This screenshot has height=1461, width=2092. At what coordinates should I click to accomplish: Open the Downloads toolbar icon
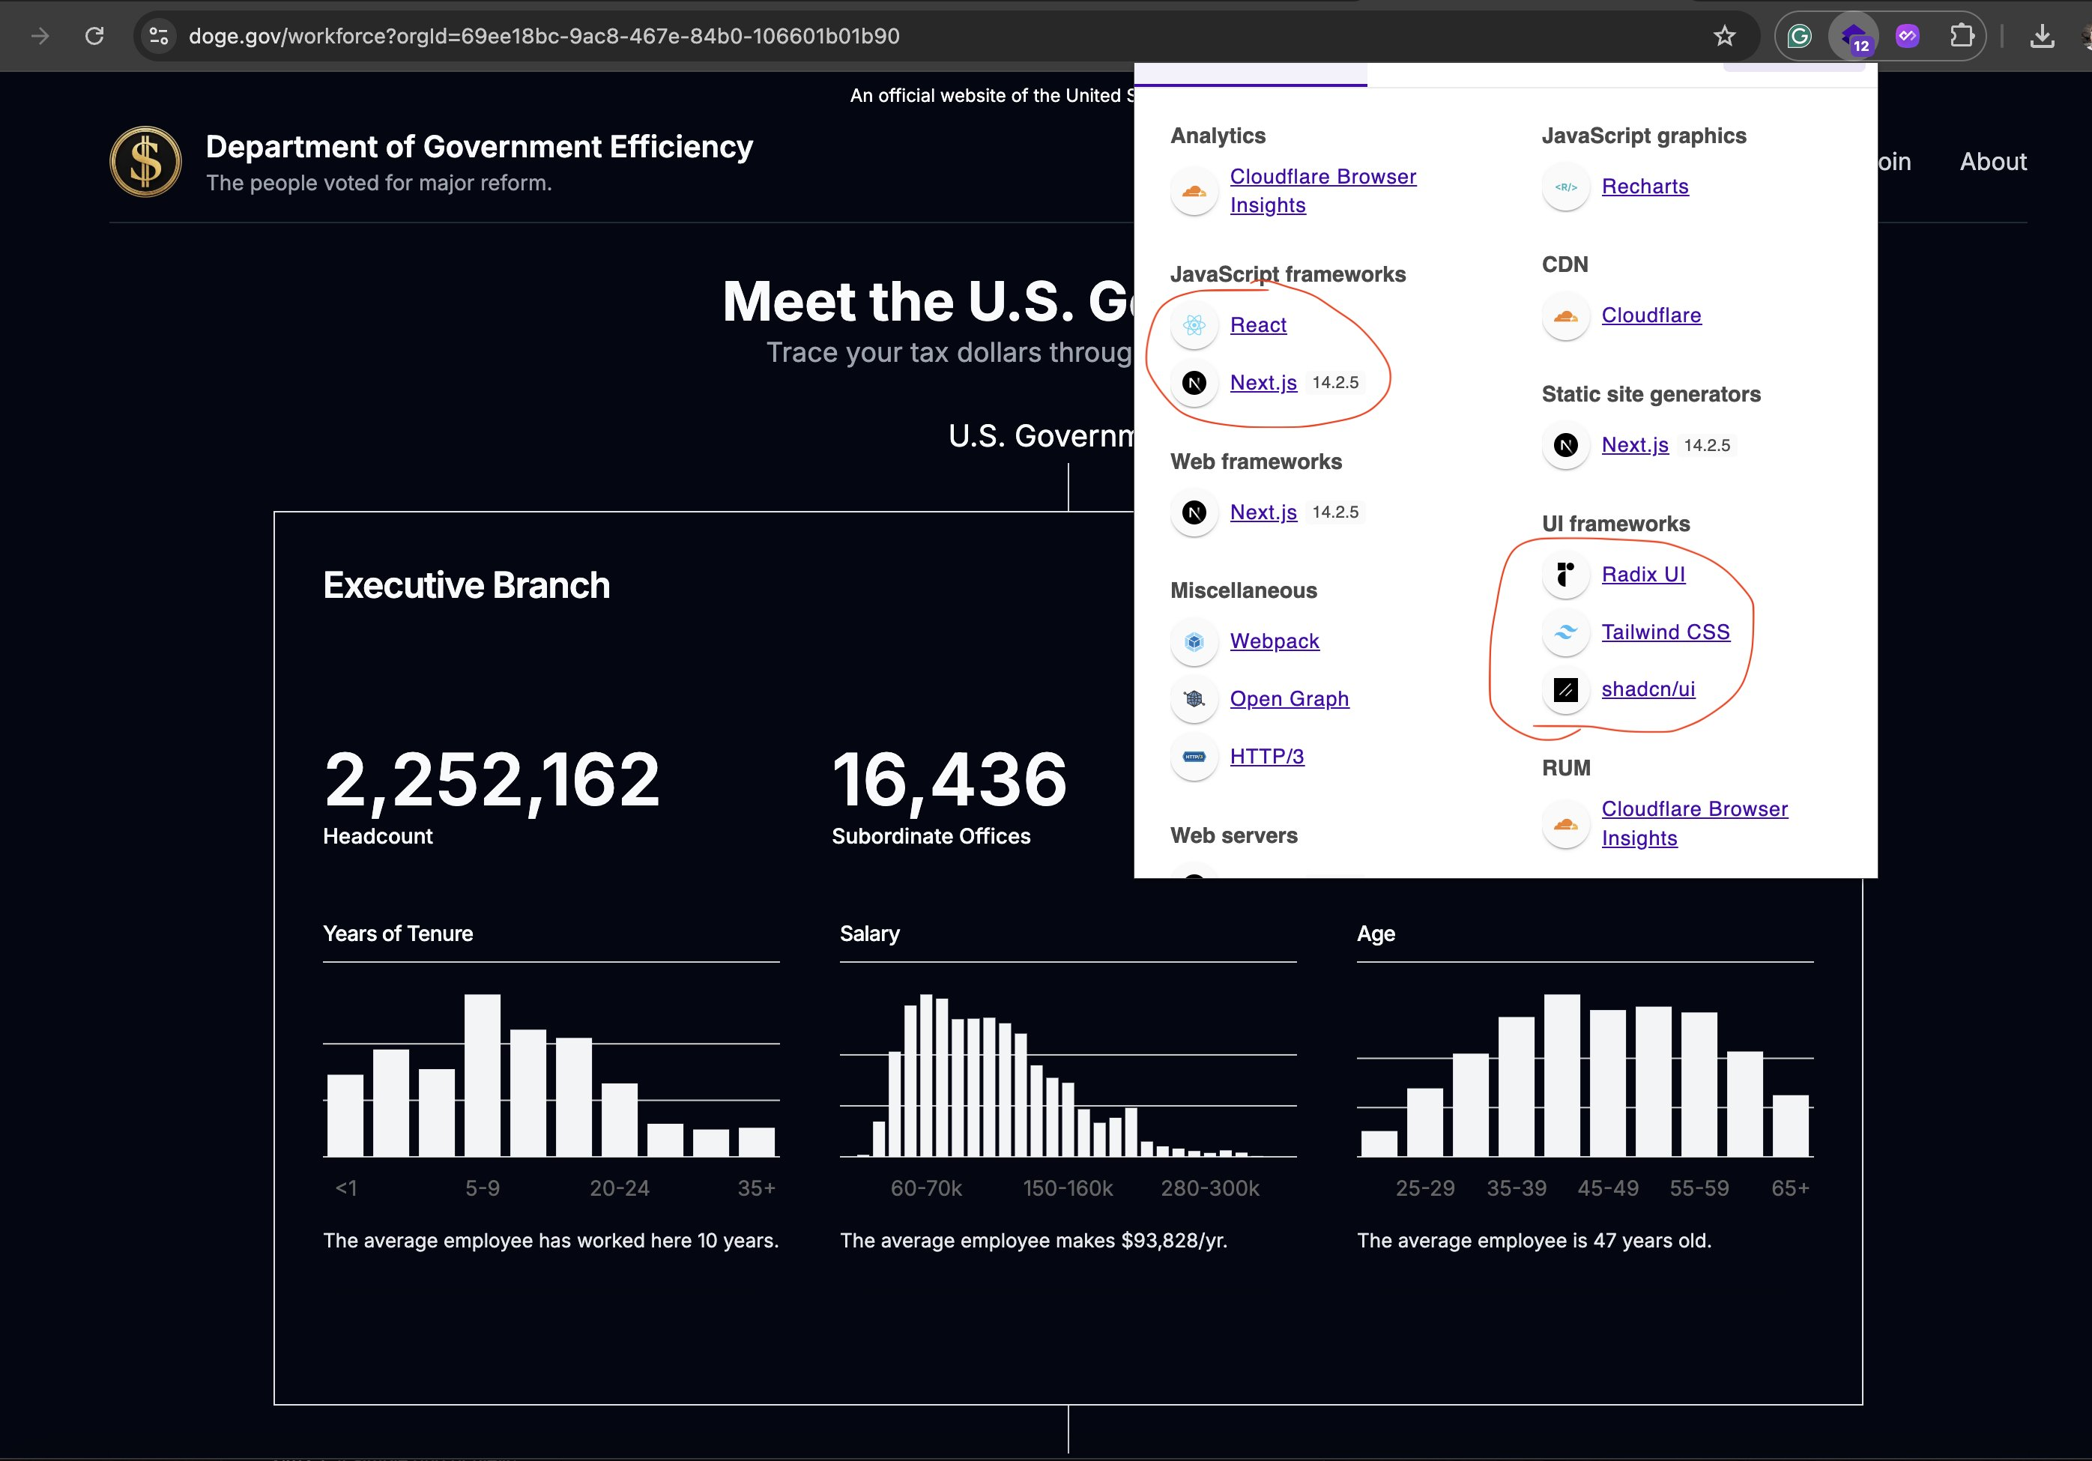click(2042, 35)
